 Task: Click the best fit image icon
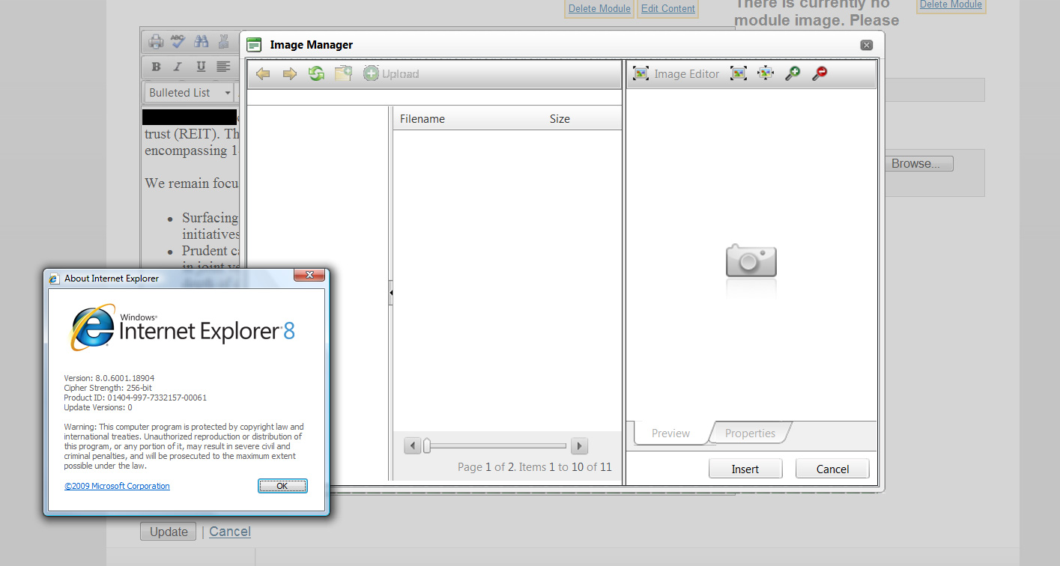click(739, 73)
